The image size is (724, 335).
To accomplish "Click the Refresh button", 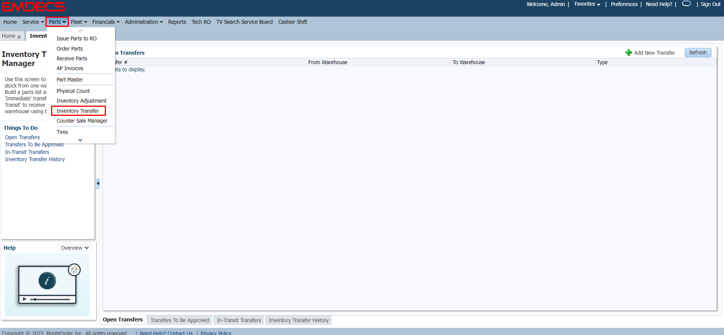I will [x=698, y=52].
